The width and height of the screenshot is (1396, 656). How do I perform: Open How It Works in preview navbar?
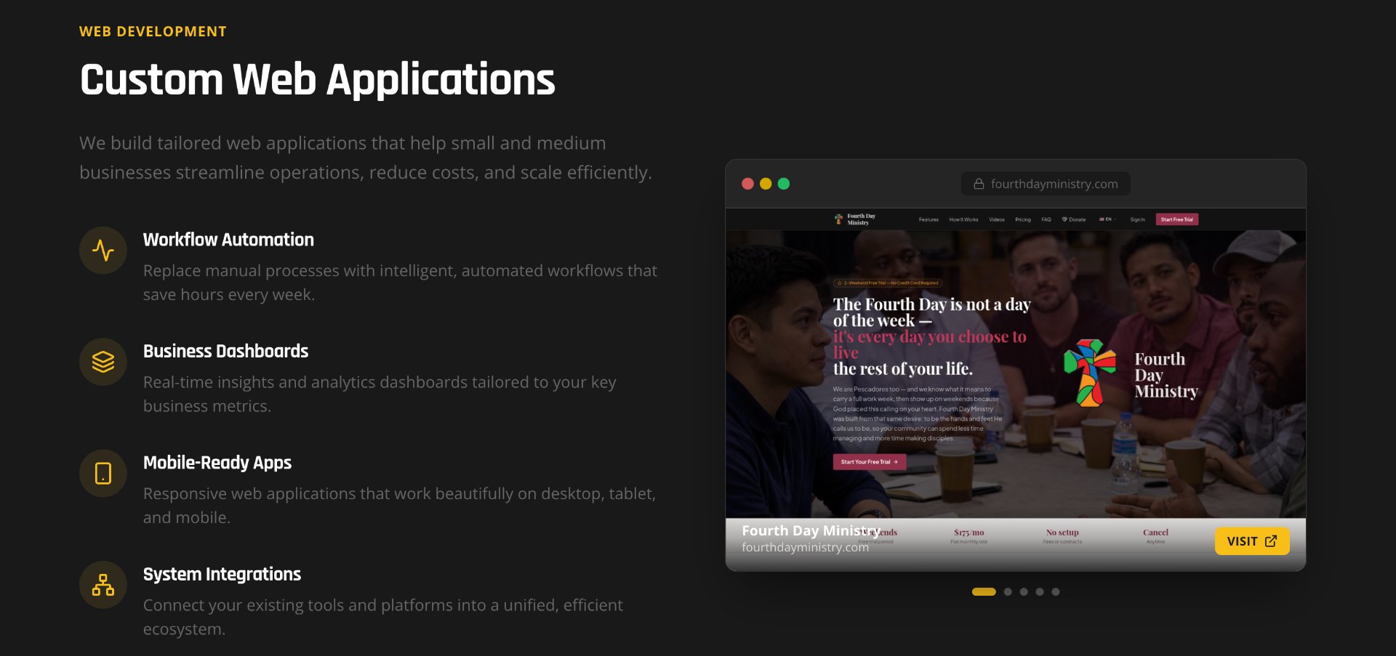(964, 219)
